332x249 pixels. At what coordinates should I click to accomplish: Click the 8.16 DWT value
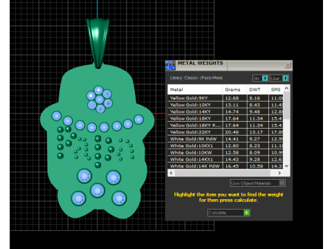click(x=255, y=98)
